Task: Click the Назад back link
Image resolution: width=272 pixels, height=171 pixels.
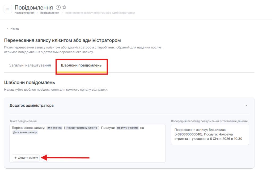Action: tap(14, 28)
